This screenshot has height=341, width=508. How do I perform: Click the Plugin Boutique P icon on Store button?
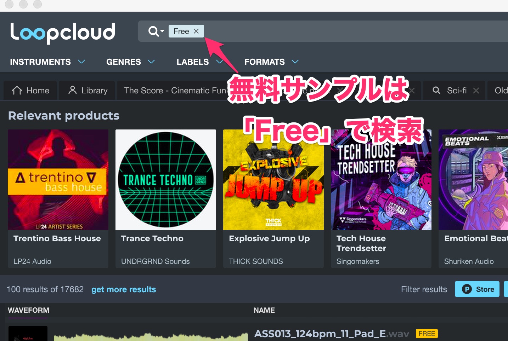468,289
